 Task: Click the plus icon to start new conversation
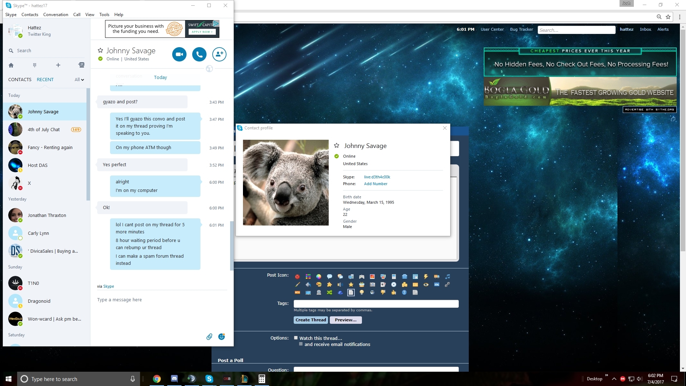click(x=58, y=65)
